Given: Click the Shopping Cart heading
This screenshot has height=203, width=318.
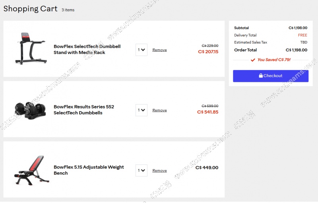Looking at the screenshot, I should (30, 9).
